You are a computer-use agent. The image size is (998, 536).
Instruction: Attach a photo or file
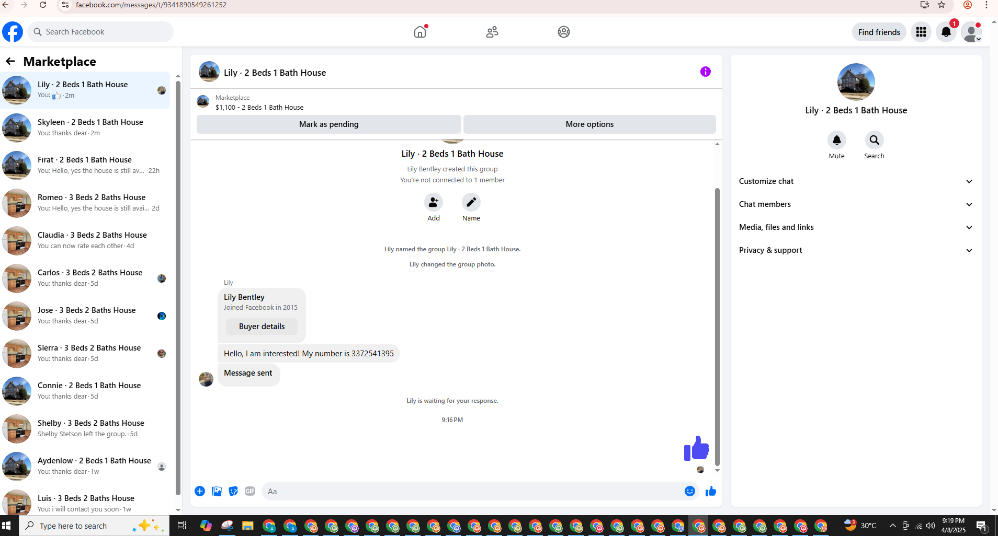pos(217,491)
